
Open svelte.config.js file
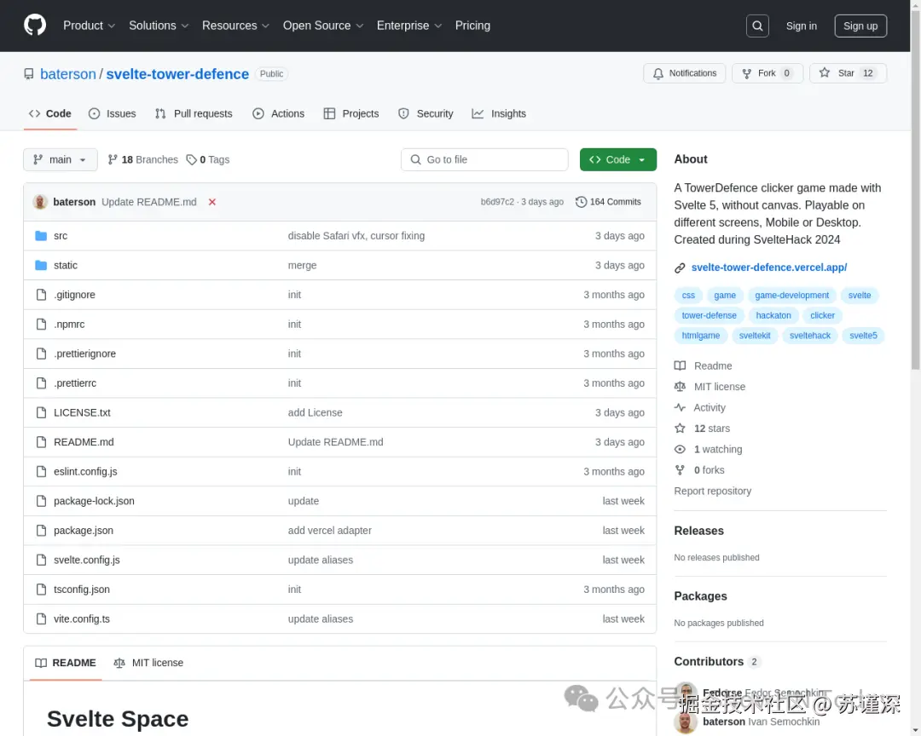[x=86, y=560]
